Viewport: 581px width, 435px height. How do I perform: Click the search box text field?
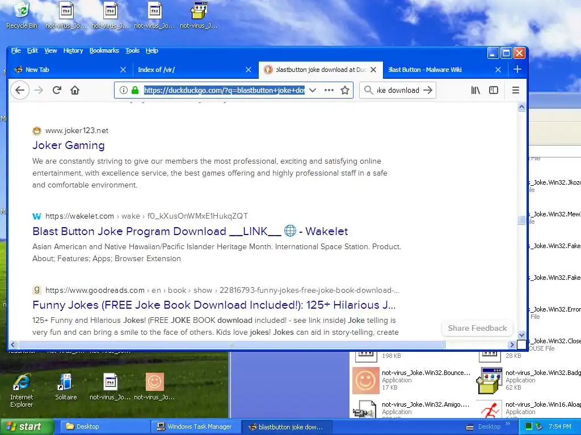[398, 90]
